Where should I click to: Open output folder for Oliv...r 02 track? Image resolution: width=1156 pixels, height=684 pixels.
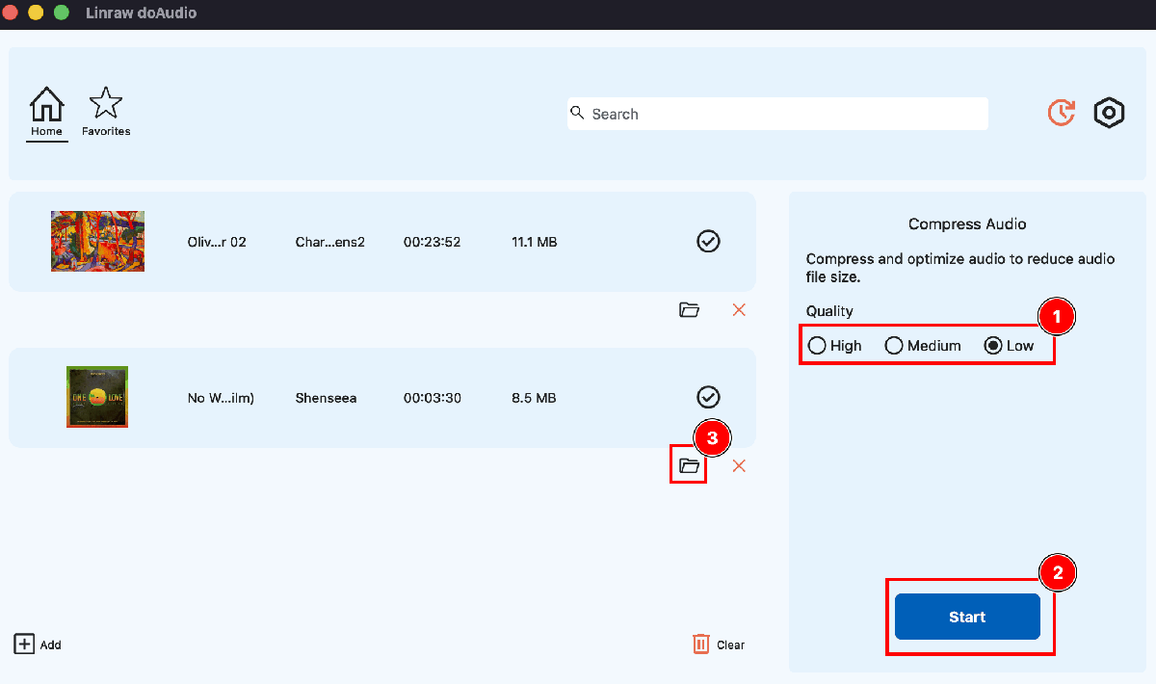point(689,310)
